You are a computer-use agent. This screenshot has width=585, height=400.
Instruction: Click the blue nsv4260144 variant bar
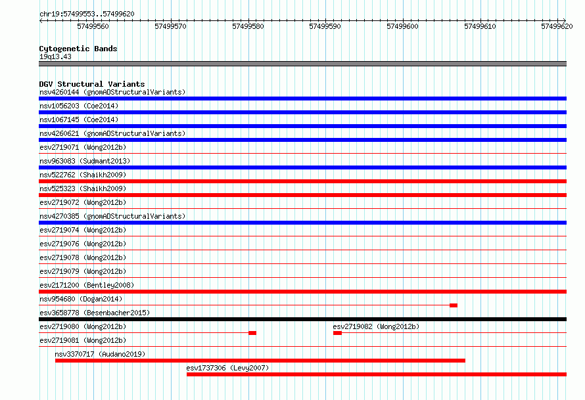[302, 99]
